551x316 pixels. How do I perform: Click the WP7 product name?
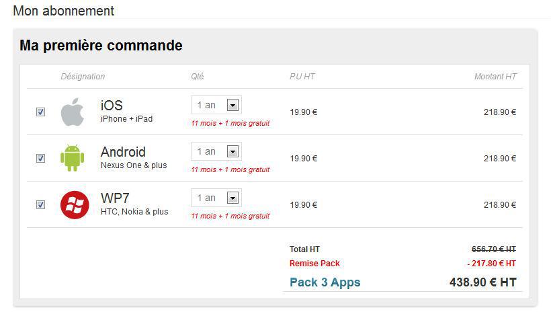pyautogui.click(x=115, y=198)
